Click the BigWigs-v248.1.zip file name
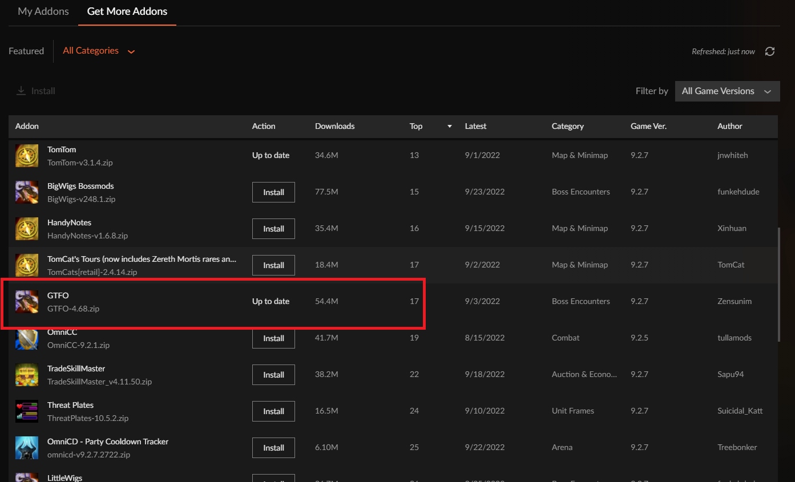The image size is (795, 482). tap(82, 199)
